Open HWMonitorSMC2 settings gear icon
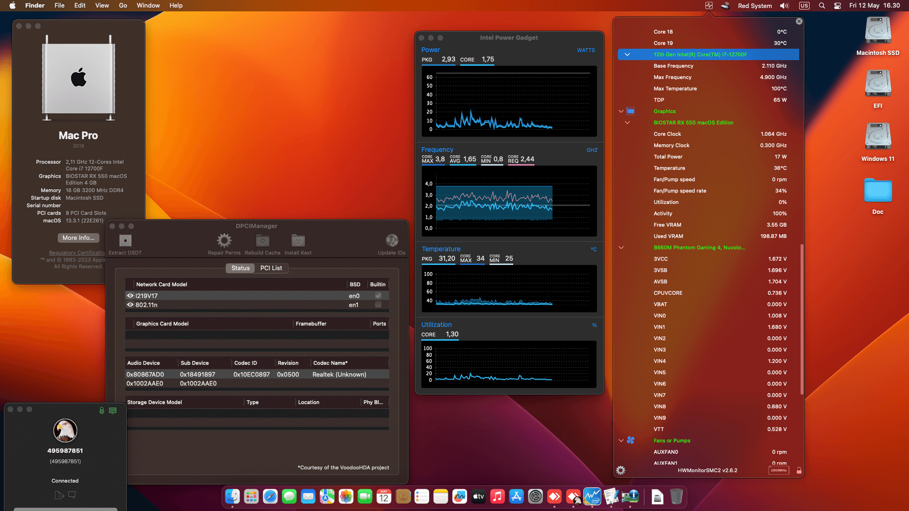Viewport: 909px width, 511px height. point(621,470)
